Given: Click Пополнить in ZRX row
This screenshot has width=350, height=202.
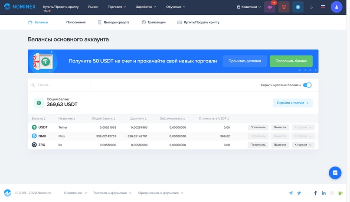Looking at the screenshot, I should point(258,145).
